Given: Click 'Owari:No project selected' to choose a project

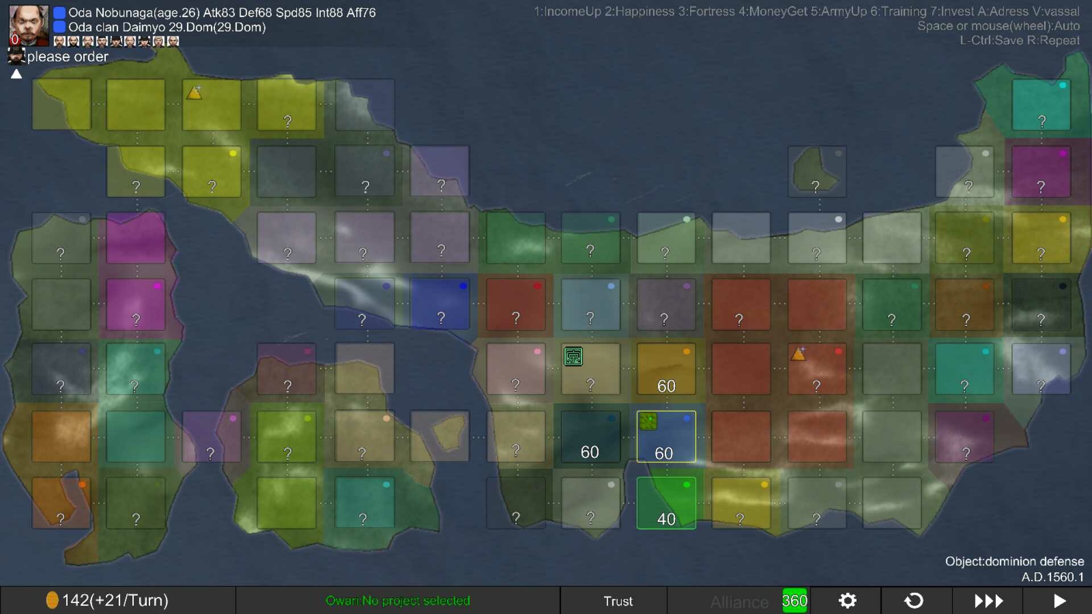Looking at the screenshot, I should (x=398, y=600).
